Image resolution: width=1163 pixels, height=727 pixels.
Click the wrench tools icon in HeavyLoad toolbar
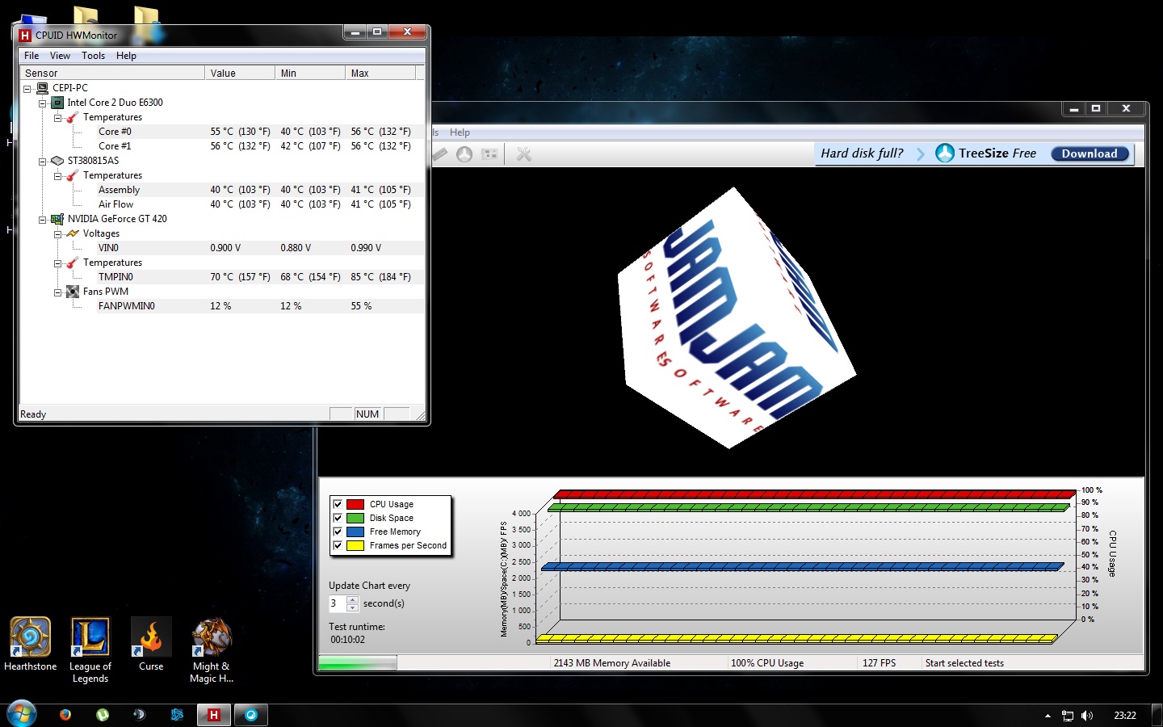(524, 154)
